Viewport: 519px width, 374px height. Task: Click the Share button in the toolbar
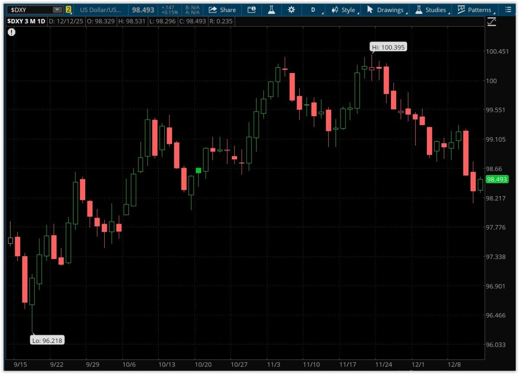pos(222,10)
